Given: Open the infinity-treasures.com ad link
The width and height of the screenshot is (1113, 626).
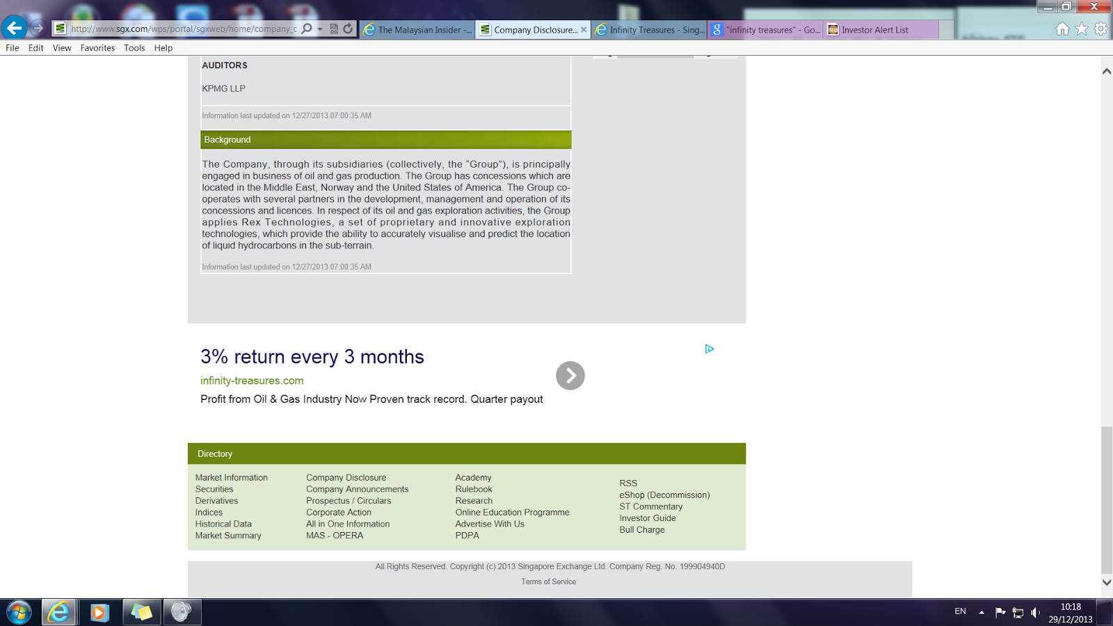Looking at the screenshot, I should pyautogui.click(x=252, y=380).
